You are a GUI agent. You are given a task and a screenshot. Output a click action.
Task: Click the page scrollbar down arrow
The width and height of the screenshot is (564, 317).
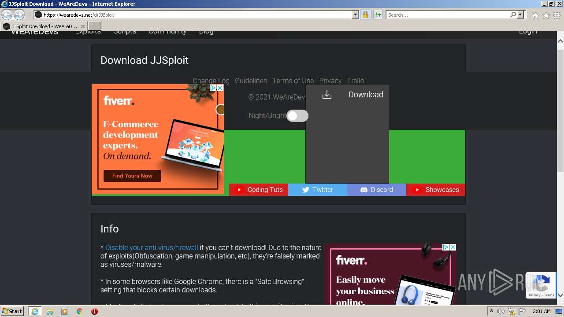(x=560, y=295)
